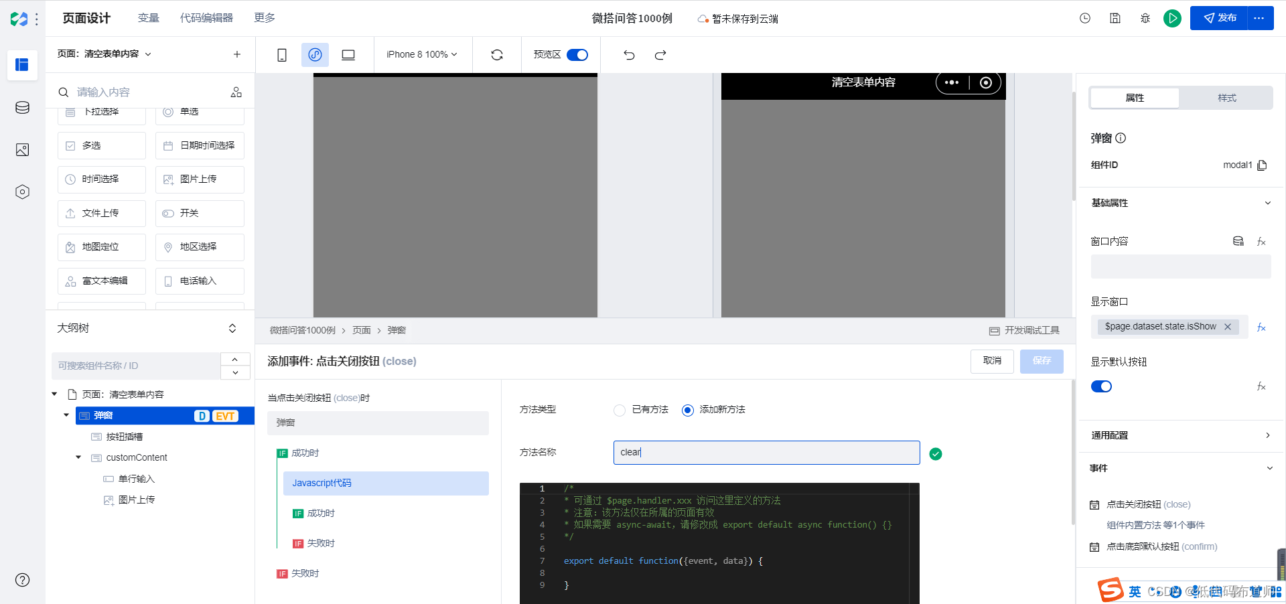Screen dimensions: 1286x604
Task: Remove the $page.dataset.state.isShow binding
Action: point(1228,327)
